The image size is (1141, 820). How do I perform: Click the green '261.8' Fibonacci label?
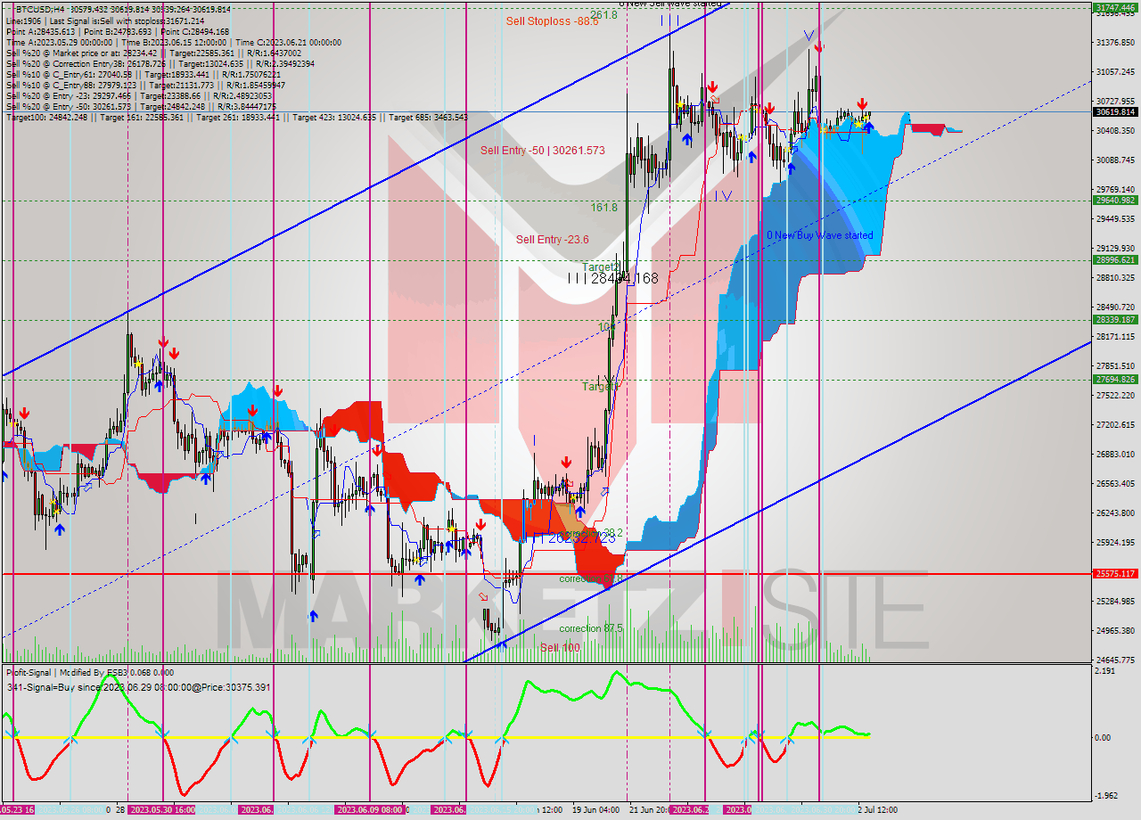pyautogui.click(x=603, y=14)
